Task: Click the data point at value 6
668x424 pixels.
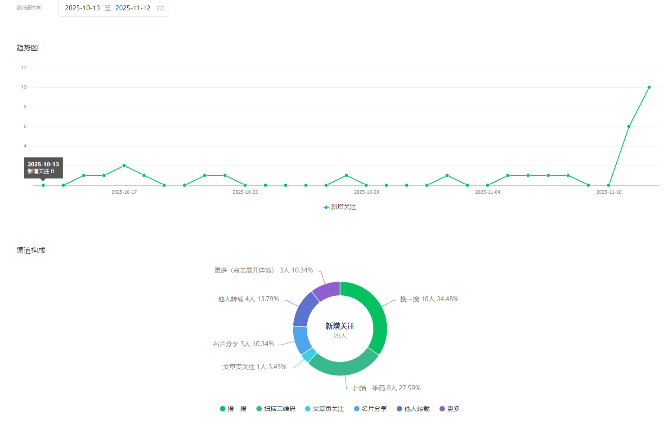Action: coord(628,126)
